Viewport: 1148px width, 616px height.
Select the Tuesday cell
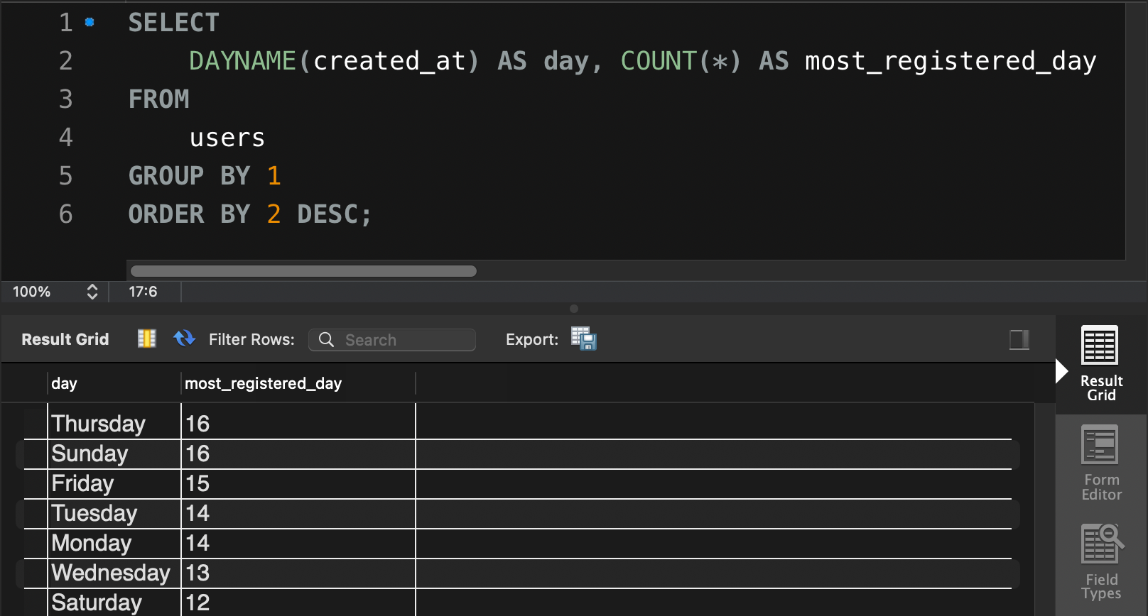click(x=114, y=513)
